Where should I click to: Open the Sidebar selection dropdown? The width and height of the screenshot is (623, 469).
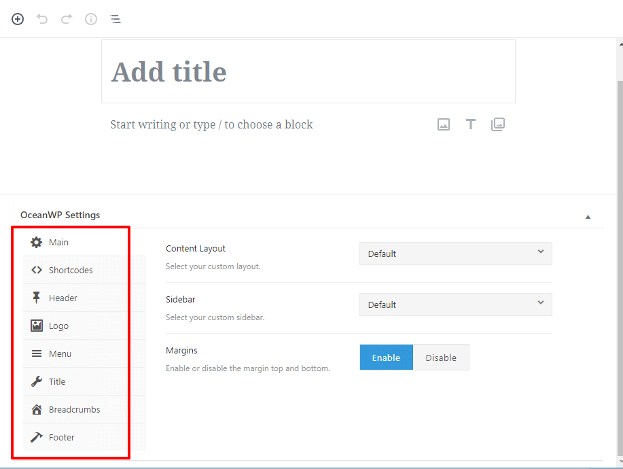pyautogui.click(x=455, y=304)
